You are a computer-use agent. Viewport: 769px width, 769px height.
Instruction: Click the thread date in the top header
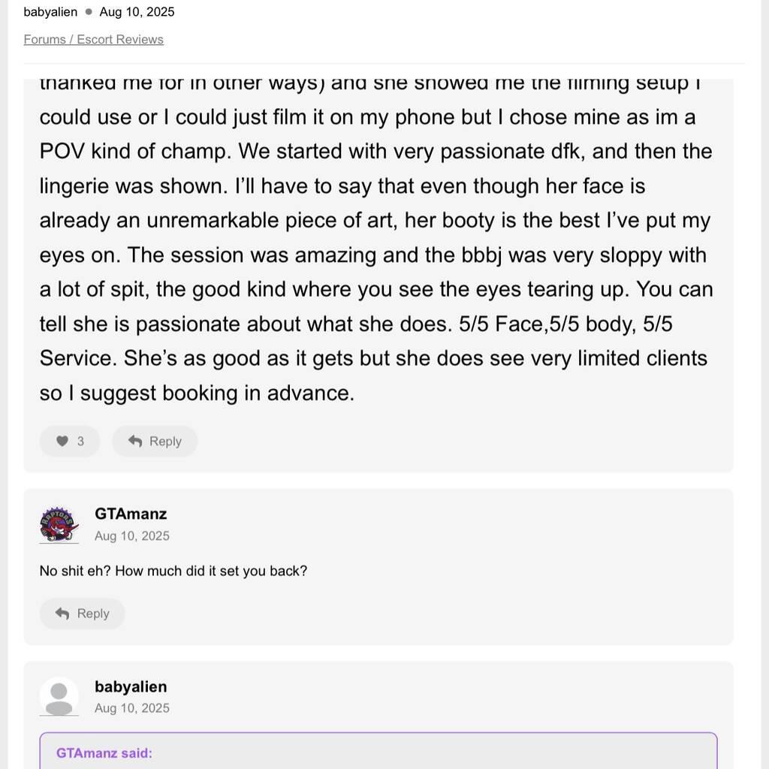(137, 12)
